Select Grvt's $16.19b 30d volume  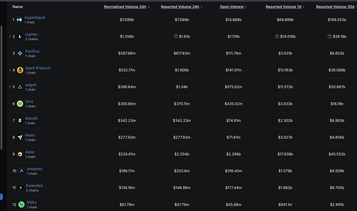(x=336, y=104)
